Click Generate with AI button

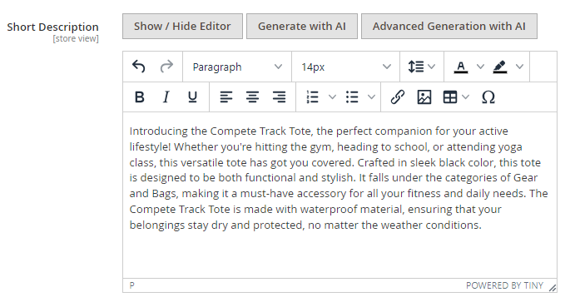pos(302,26)
